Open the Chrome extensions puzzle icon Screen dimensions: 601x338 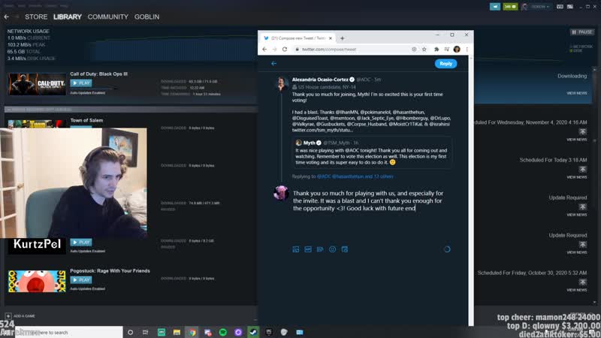coord(436,50)
